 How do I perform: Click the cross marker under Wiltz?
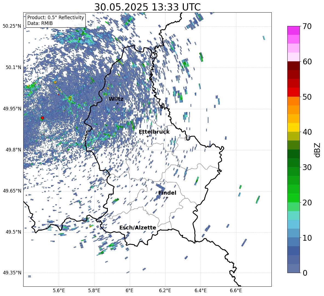click(x=117, y=104)
